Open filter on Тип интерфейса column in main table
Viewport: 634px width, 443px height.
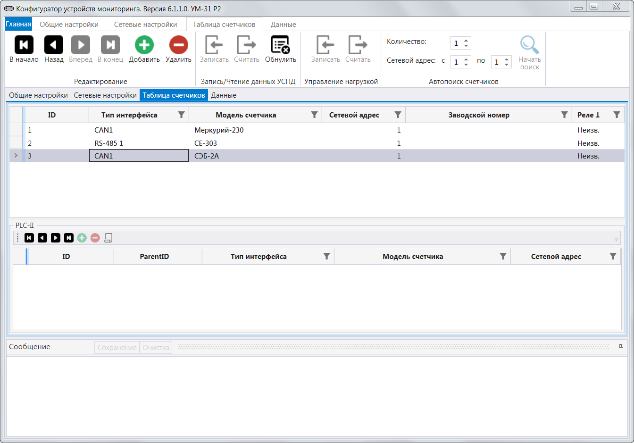coord(181,115)
